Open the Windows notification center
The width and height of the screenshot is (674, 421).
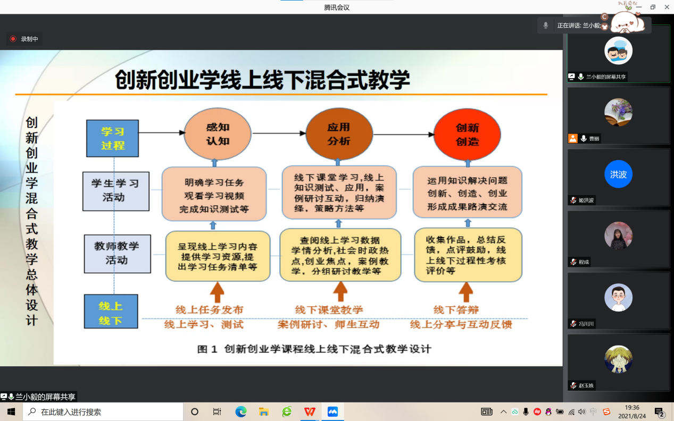coord(659,412)
